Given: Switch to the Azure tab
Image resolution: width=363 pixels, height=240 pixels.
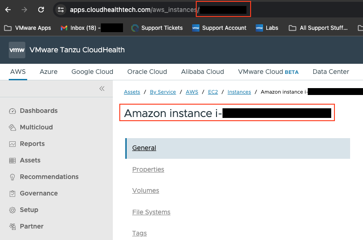Looking at the screenshot, I should 48,72.
